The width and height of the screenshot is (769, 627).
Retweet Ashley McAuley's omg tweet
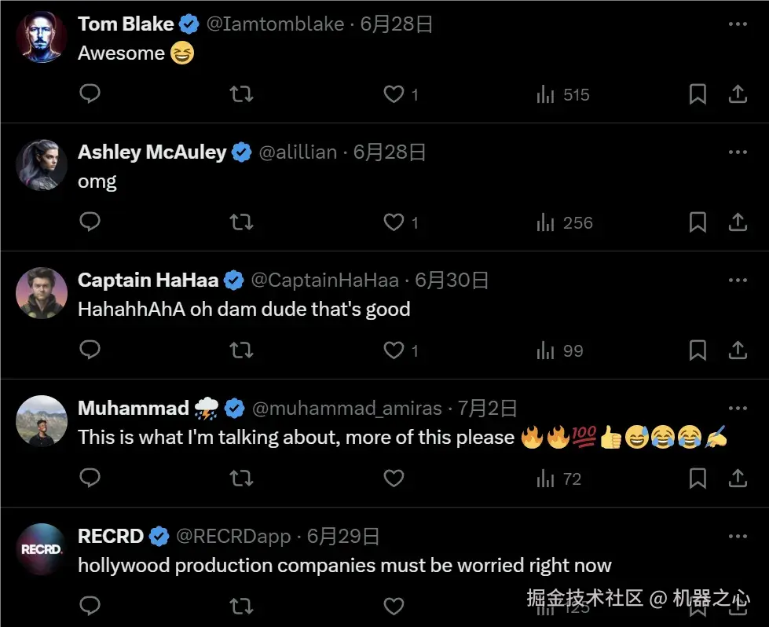[241, 222]
